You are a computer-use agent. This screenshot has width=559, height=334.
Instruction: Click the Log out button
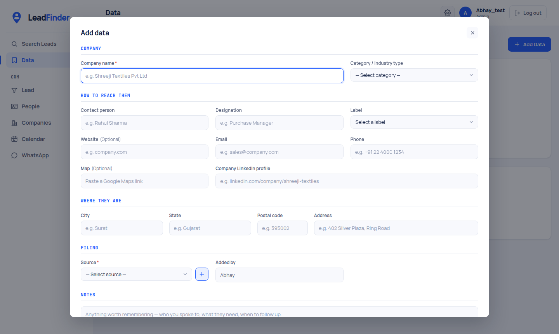[x=528, y=13]
